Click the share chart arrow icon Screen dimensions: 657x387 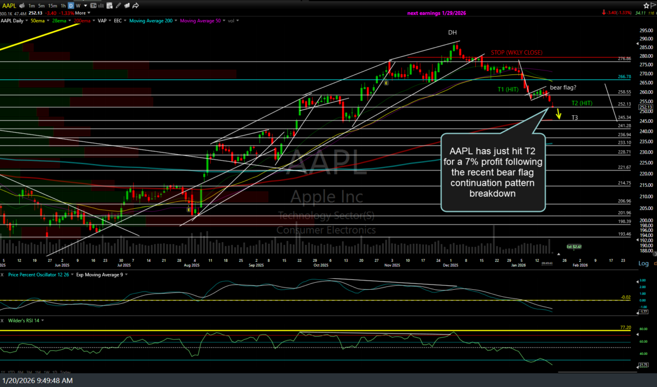click(x=135, y=5)
